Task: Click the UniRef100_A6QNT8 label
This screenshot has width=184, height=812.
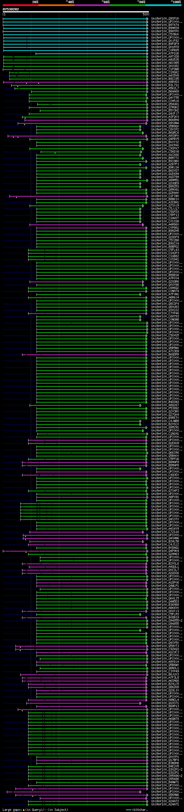Action: [165, 719]
